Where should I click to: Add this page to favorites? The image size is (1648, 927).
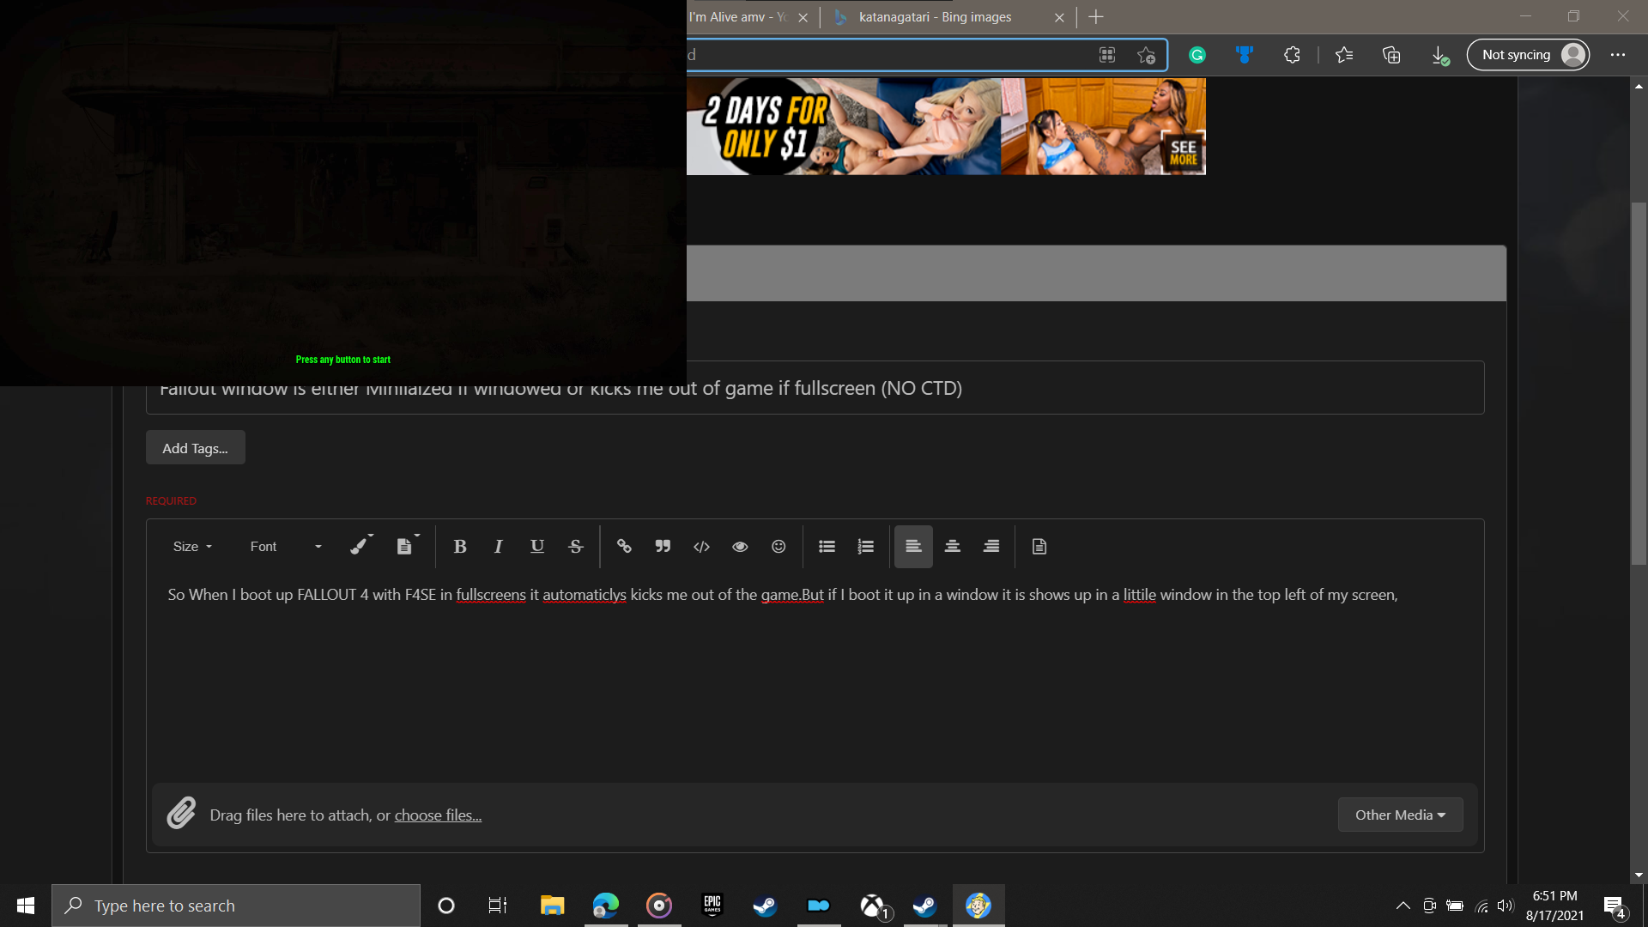[x=1146, y=55]
